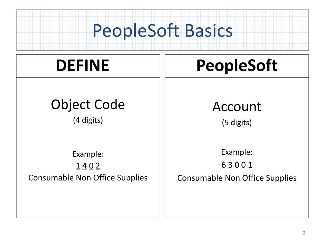Select Consumable Non Office Supplies in DEFINE box
The image size is (325, 244).
click(88, 178)
